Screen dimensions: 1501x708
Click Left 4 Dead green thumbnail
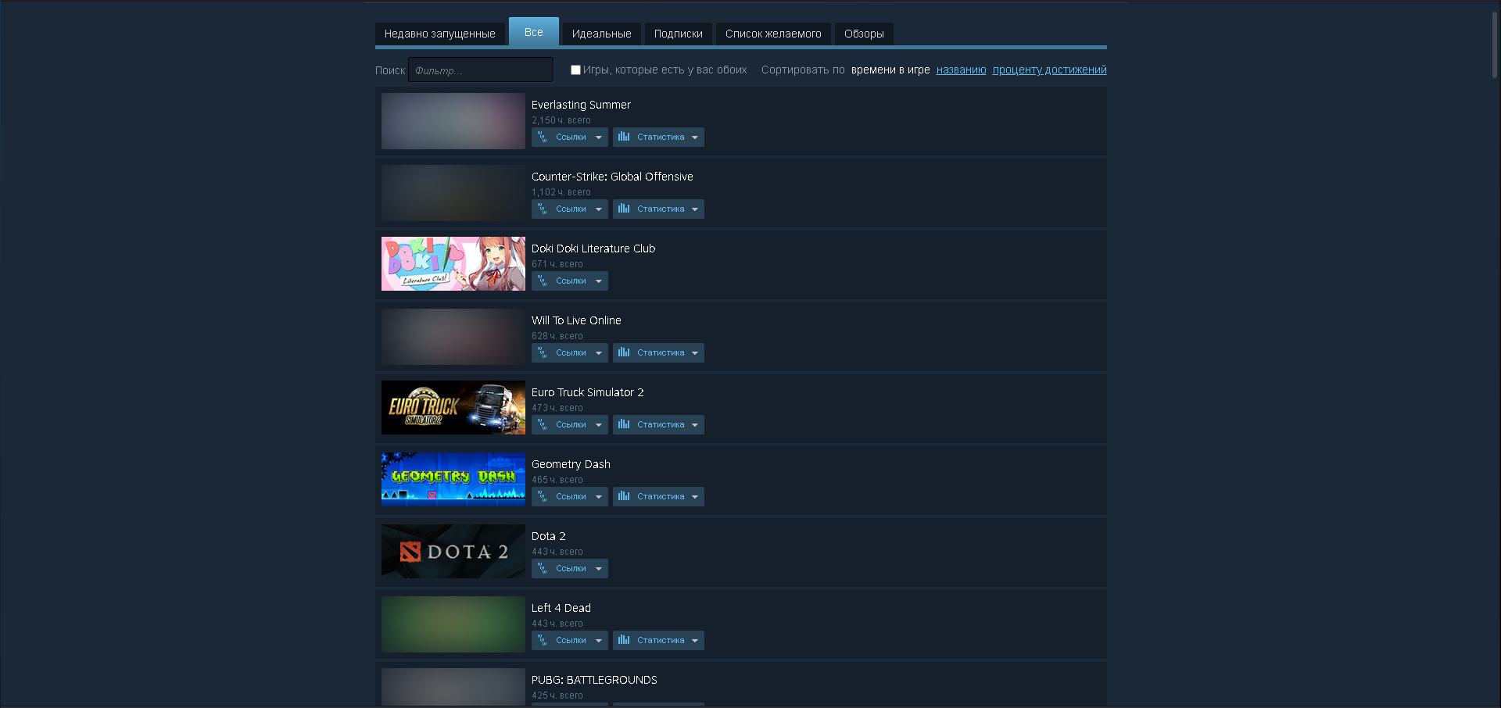[x=453, y=624]
